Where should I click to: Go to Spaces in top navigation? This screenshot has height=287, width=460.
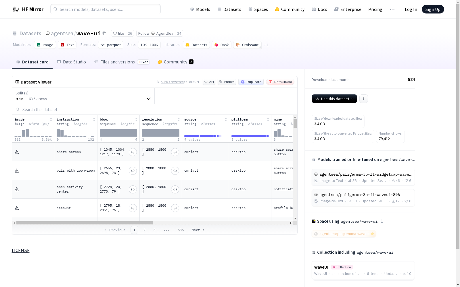tap(258, 9)
